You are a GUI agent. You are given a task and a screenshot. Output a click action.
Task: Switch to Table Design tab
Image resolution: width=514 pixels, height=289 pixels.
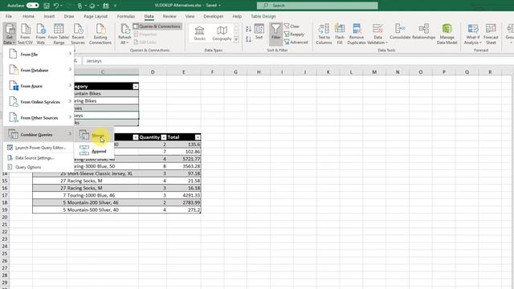click(x=263, y=16)
